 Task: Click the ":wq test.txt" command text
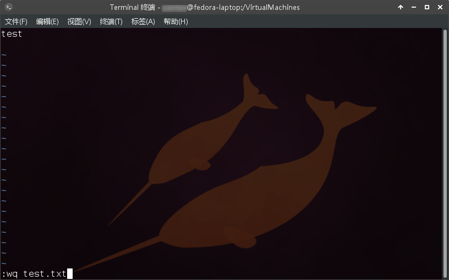[x=34, y=273]
